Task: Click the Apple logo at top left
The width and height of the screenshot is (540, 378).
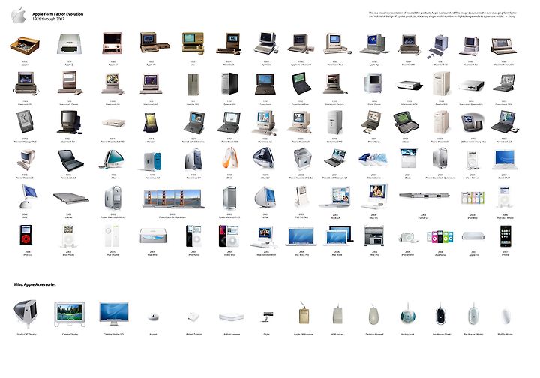Action: click(19, 16)
